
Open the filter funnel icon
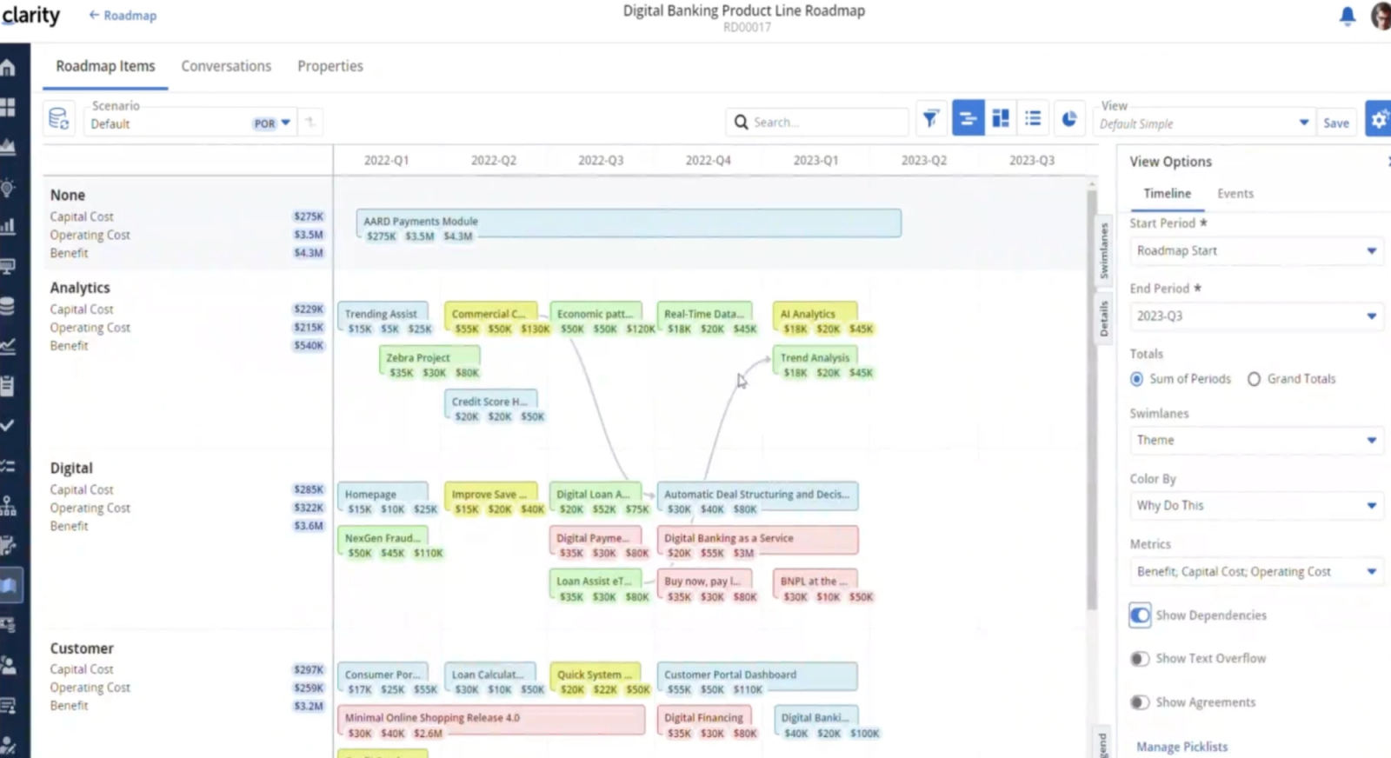pyautogui.click(x=930, y=118)
